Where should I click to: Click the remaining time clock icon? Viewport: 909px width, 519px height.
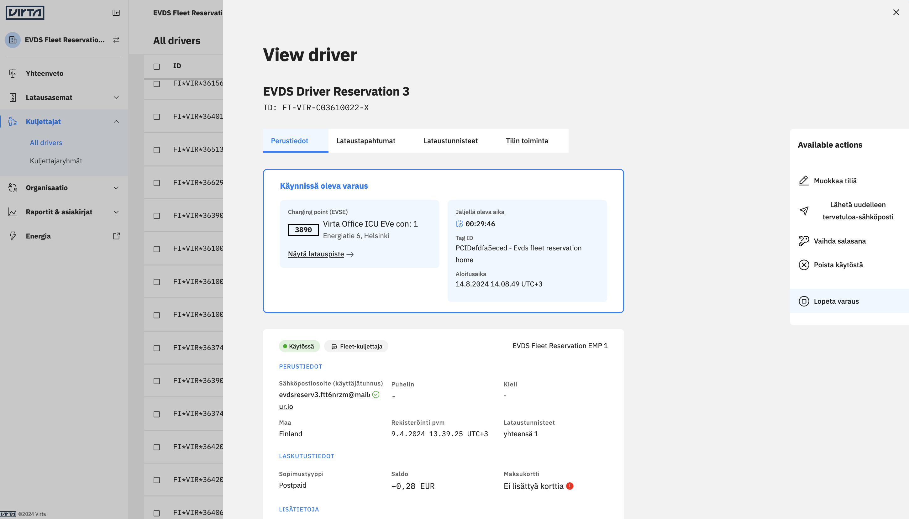tap(460, 224)
